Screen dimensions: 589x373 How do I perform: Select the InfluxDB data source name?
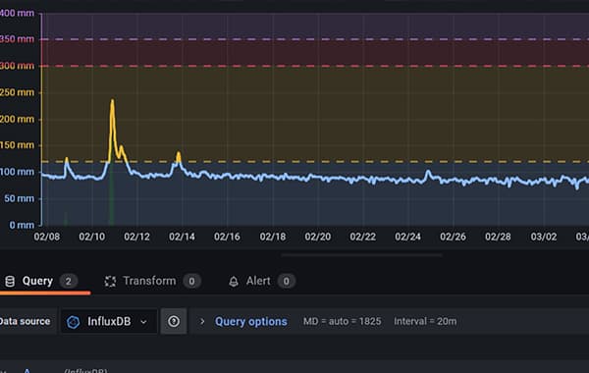pos(109,322)
